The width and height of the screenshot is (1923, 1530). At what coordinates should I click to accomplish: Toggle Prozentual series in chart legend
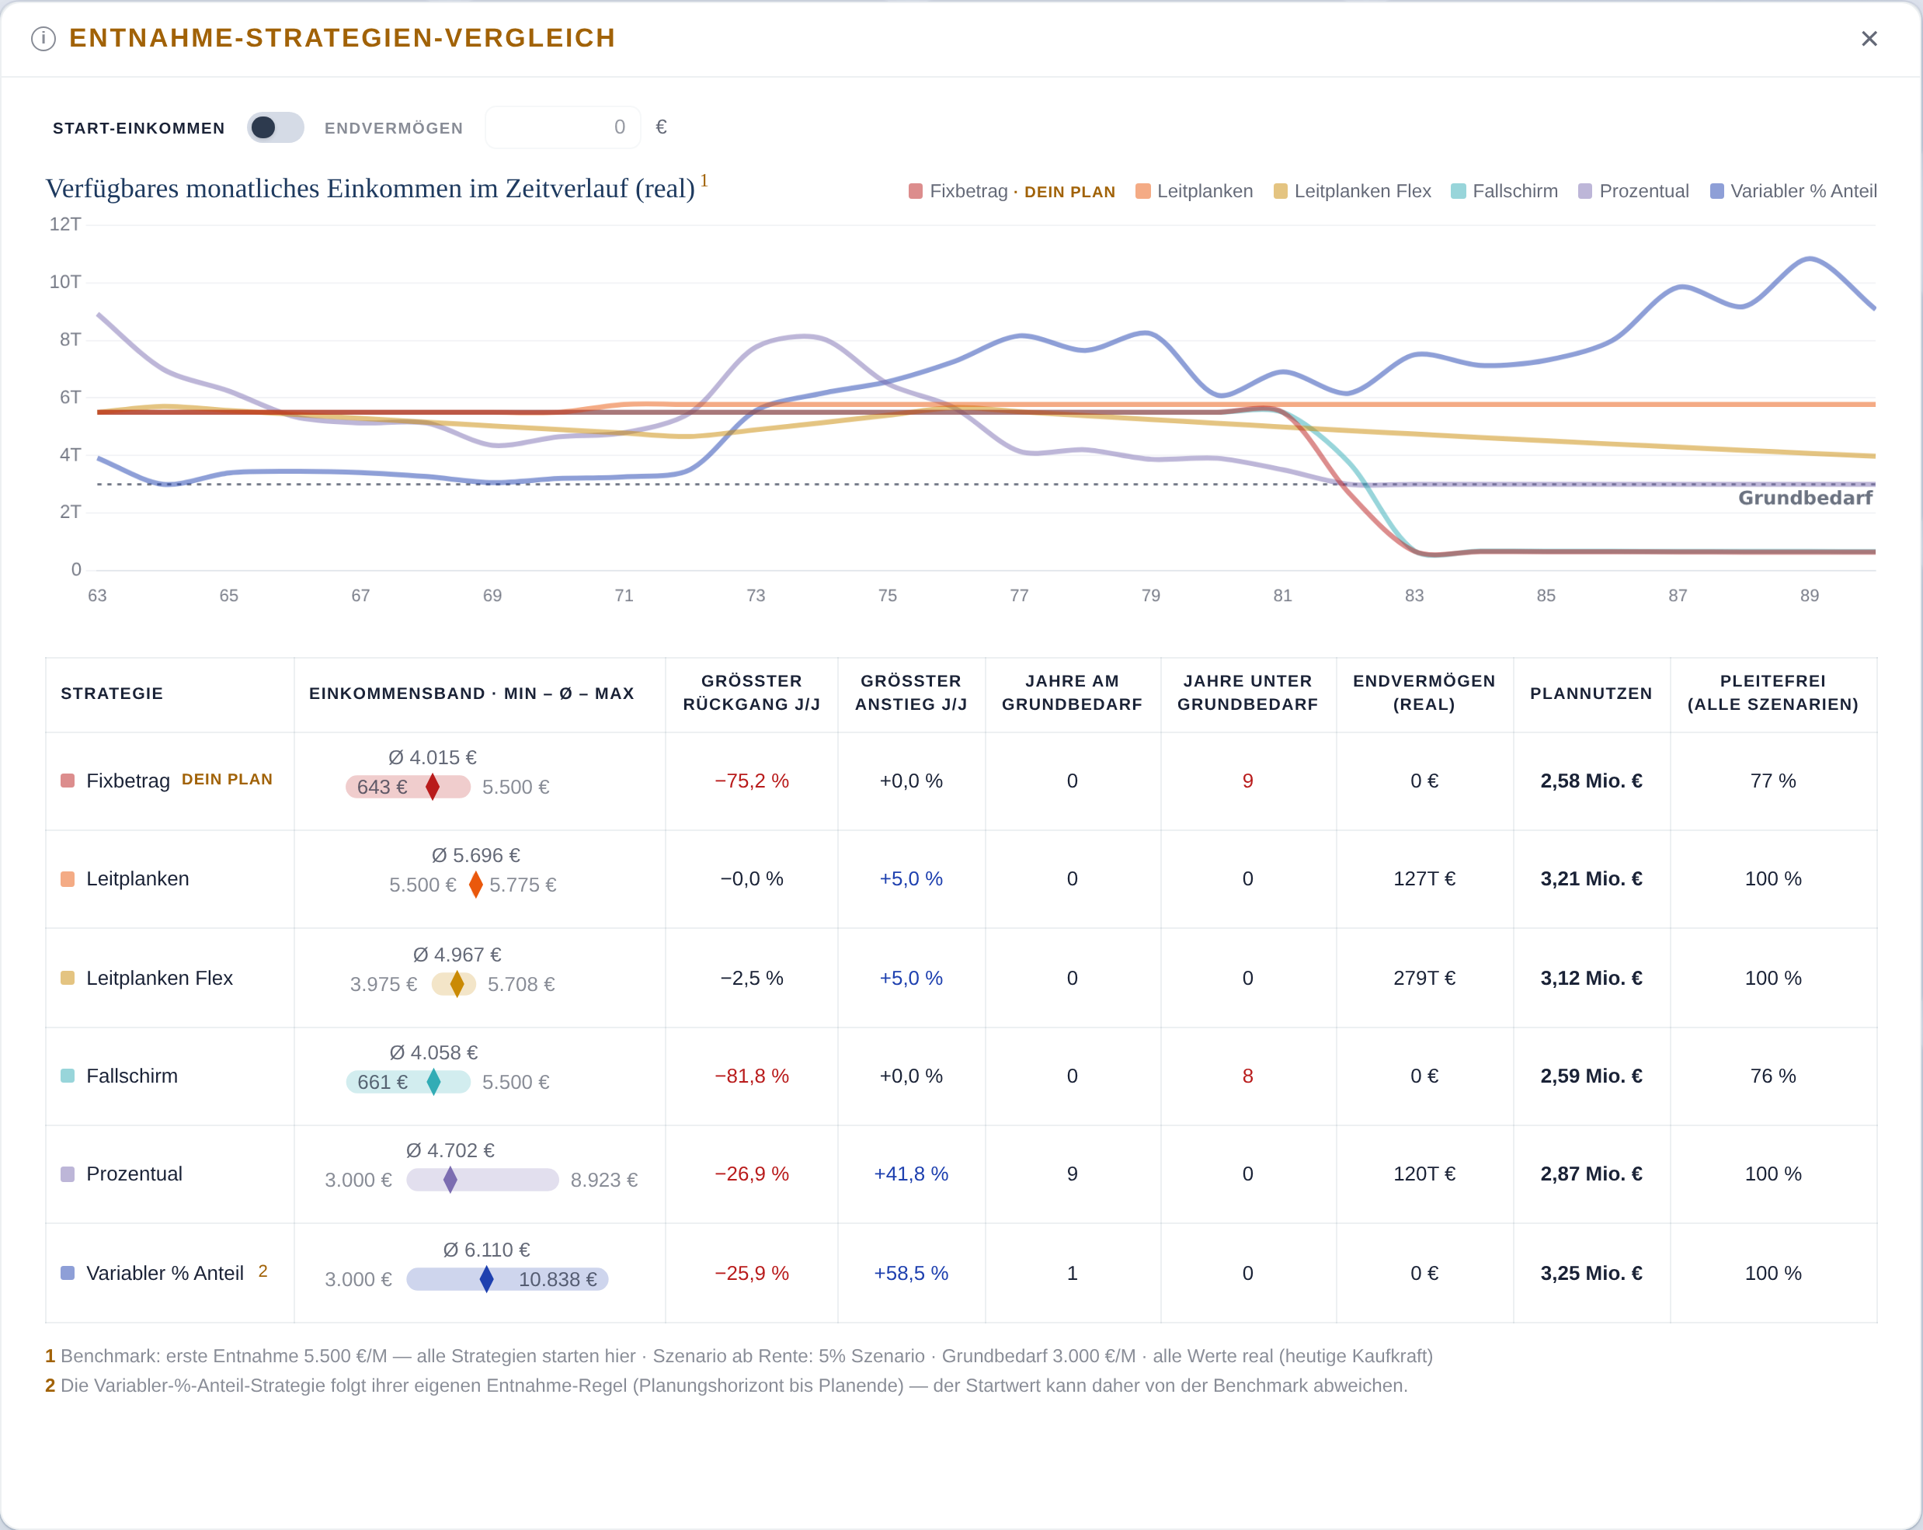pos(1634,191)
